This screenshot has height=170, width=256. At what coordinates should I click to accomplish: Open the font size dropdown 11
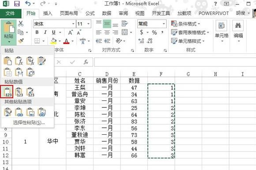point(88,24)
